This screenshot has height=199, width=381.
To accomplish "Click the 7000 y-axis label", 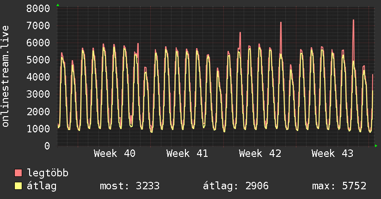I will pos(38,25).
